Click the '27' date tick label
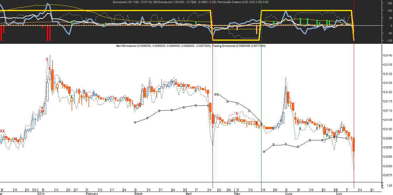393x195 pixels. [76, 190]
